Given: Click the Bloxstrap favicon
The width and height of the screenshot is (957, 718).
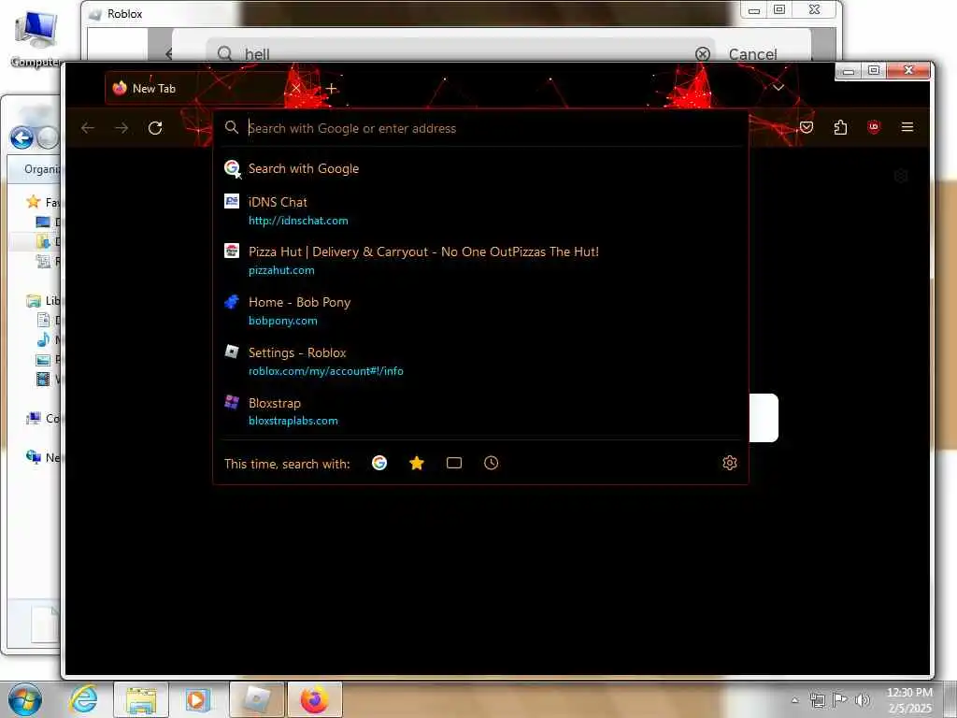Looking at the screenshot, I should pyautogui.click(x=232, y=402).
